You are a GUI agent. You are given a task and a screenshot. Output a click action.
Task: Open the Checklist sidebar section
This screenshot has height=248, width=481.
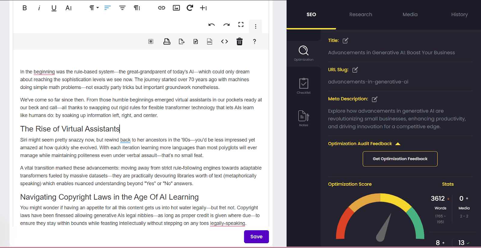[304, 86]
